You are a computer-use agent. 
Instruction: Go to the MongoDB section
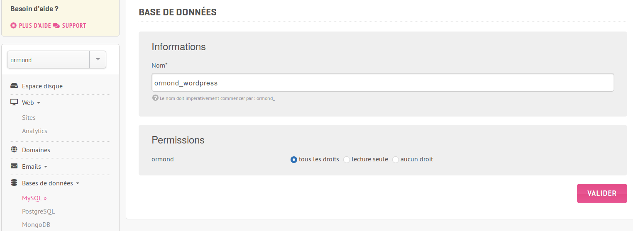pyautogui.click(x=36, y=225)
